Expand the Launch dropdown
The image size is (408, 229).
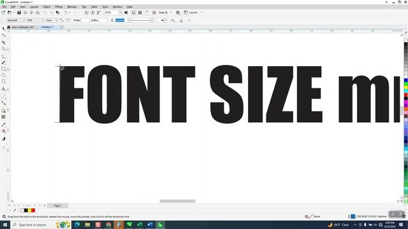[201, 13]
